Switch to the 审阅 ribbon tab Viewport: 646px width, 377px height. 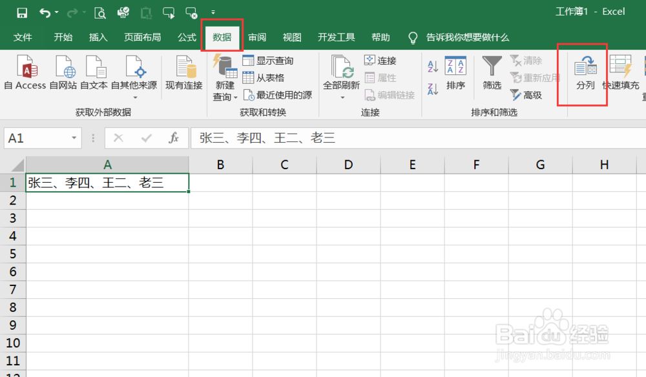pyautogui.click(x=256, y=37)
